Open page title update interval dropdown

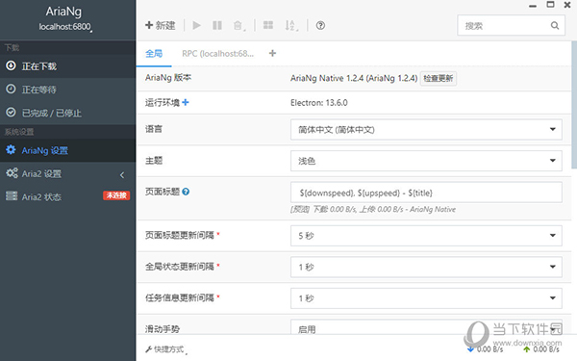426,236
